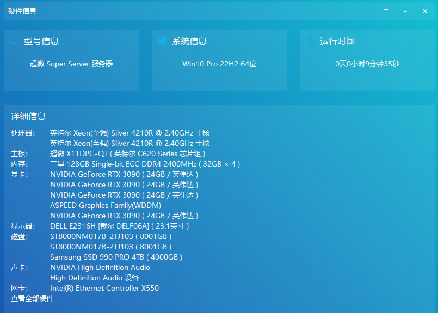The height and width of the screenshot is (313, 438).
Task: Select the 运行时间 card heading
Action: 337,41
